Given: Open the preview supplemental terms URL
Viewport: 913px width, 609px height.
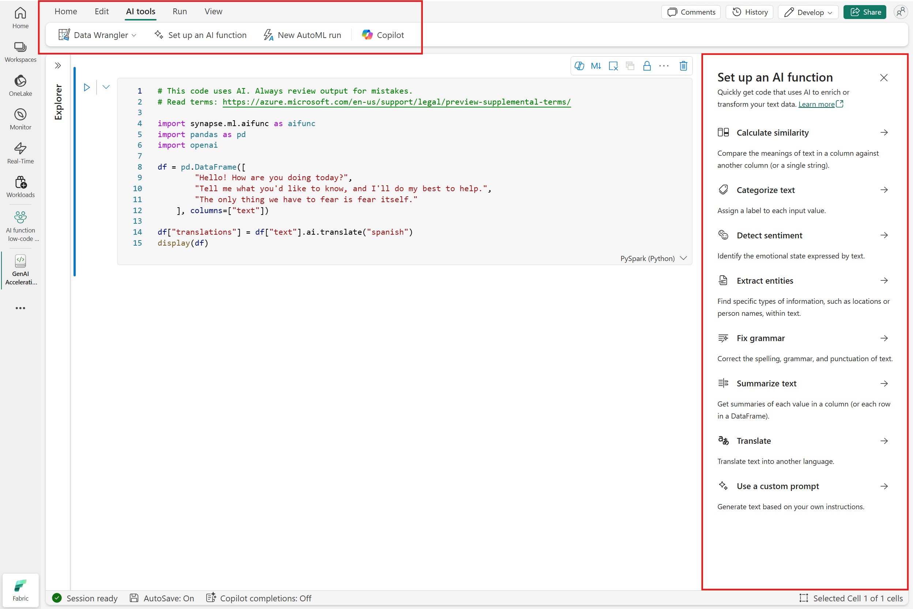Looking at the screenshot, I should [397, 102].
